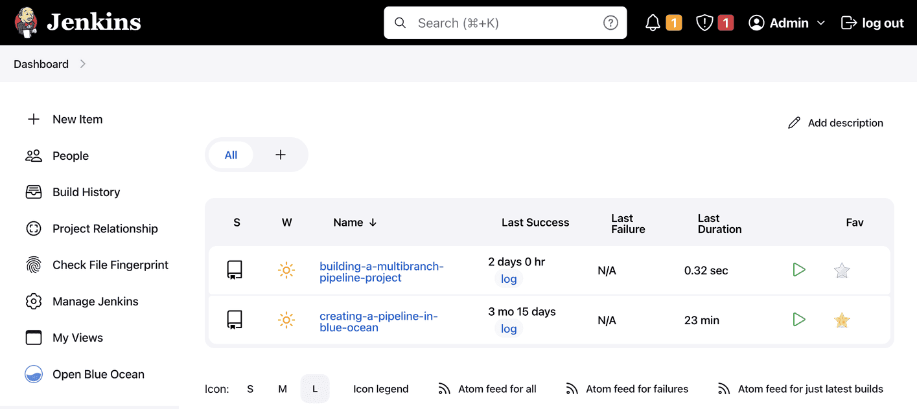Click the Jenkins logo icon

[x=26, y=21]
